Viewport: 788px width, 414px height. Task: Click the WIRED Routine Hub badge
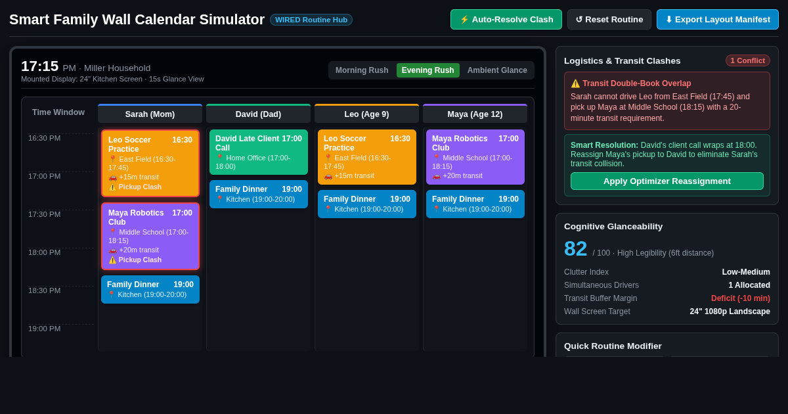[x=311, y=20]
